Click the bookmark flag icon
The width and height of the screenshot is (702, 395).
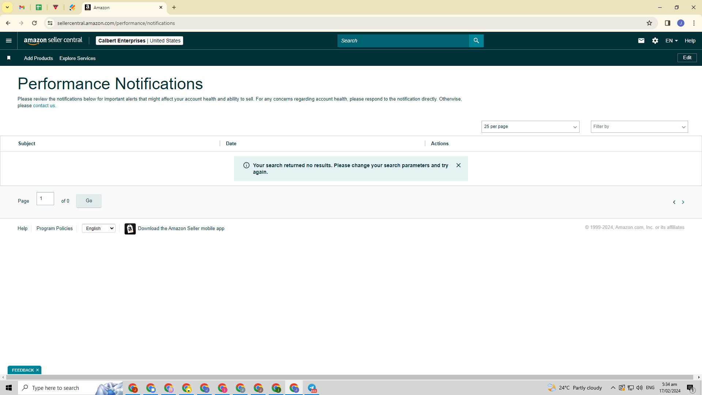point(9,58)
